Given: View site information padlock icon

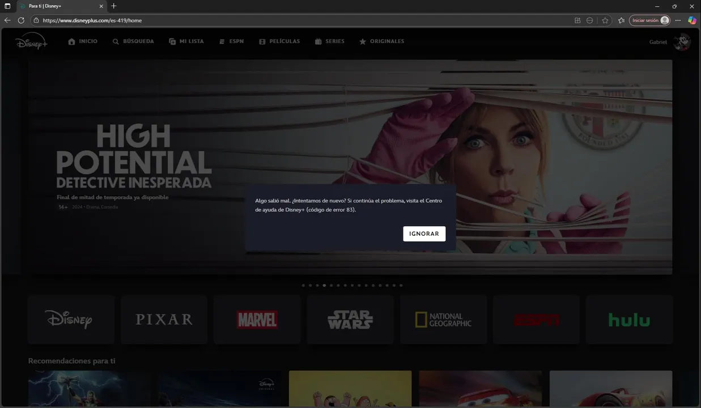Looking at the screenshot, I should [36, 20].
